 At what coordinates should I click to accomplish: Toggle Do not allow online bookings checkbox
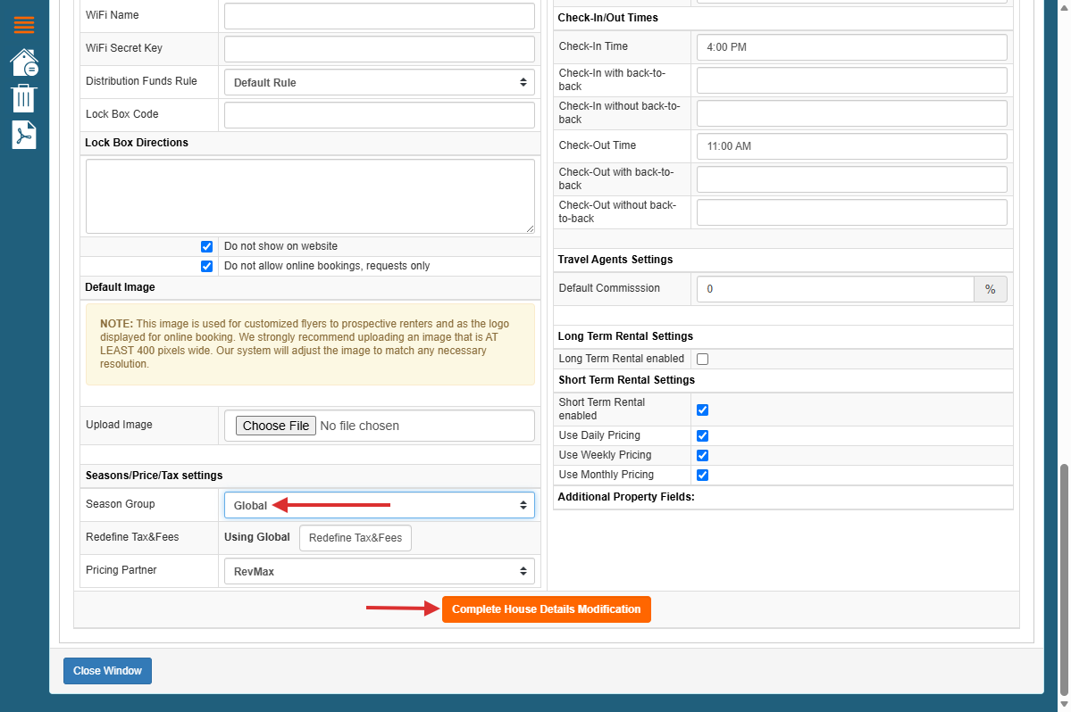coord(206,266)
